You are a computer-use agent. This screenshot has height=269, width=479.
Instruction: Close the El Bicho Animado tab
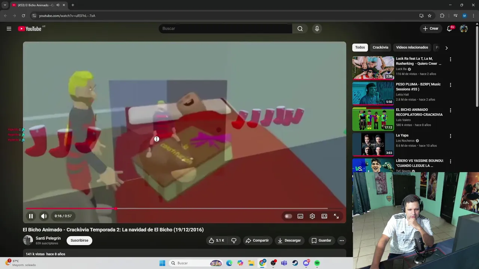(64, 5)
